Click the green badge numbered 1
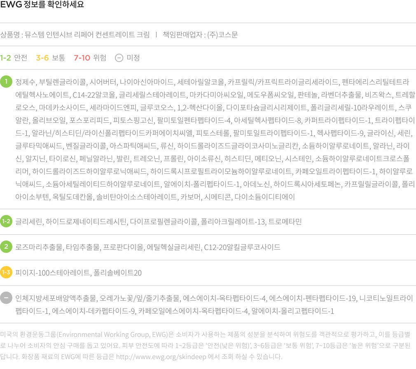Screen dimensions: 416x369 [6, 82]
